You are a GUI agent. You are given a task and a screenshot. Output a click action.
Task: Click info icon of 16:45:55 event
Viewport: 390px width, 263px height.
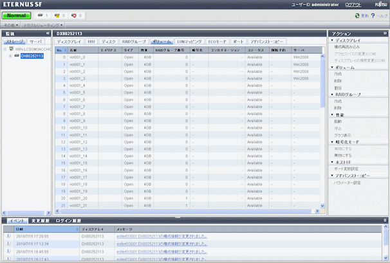tap(8, 251)
